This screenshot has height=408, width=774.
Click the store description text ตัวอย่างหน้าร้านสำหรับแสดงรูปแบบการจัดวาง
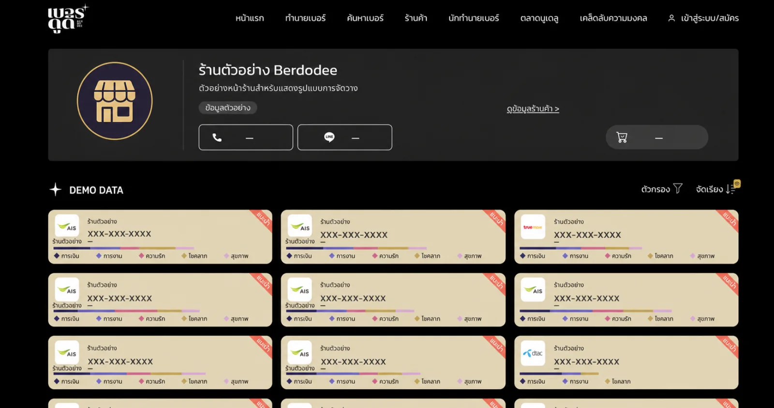point(278,88)
